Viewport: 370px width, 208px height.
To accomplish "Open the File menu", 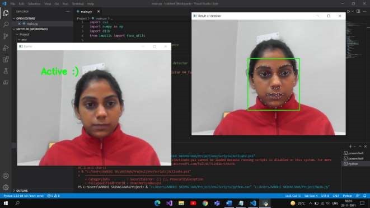I will click(12, 4).
